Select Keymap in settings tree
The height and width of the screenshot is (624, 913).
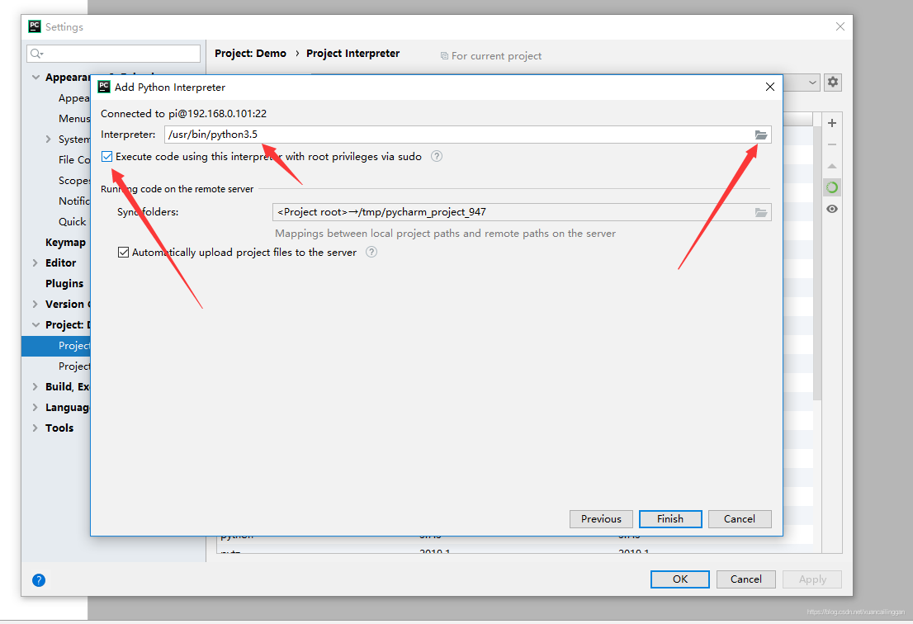pos(65,242)
